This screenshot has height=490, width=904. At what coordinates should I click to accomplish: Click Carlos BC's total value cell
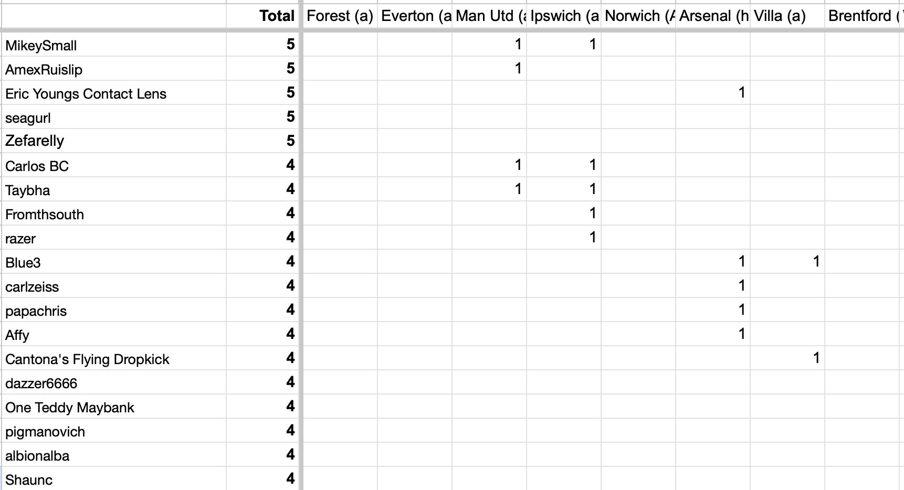click(262, 165)
